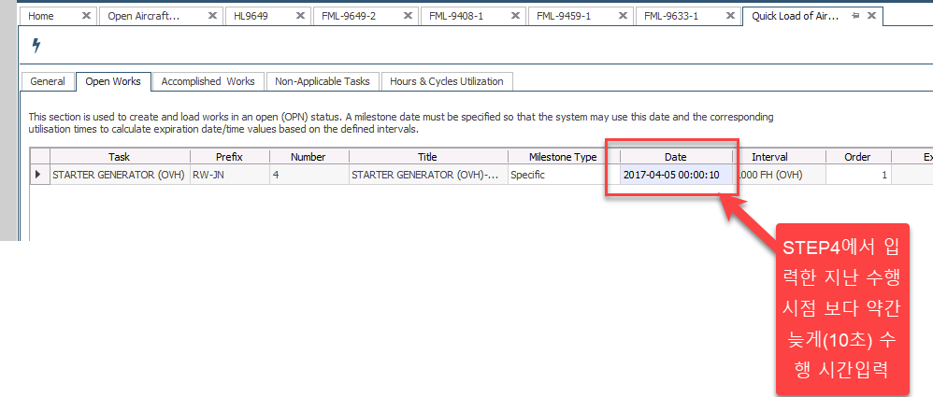
Task: Select the Milestone Type cell showing Specific
Action: pos(563,175)
